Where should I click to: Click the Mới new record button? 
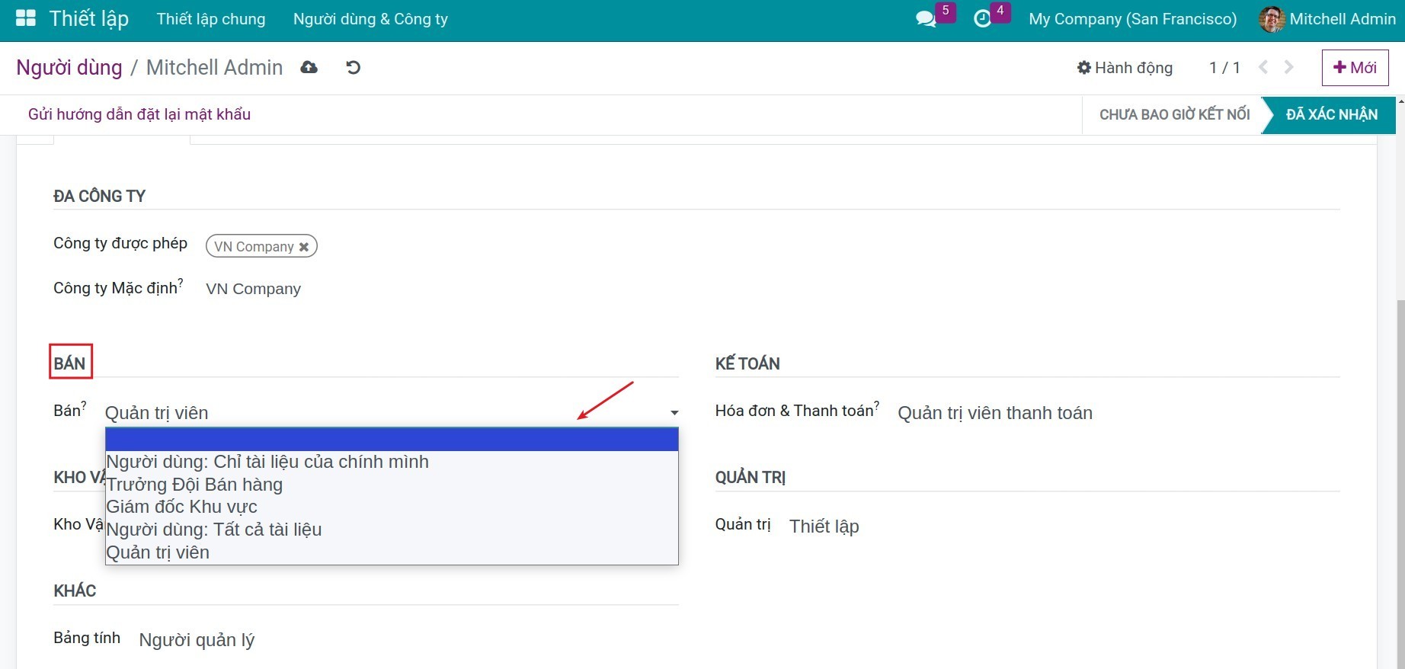click(x=1355, y=68)
